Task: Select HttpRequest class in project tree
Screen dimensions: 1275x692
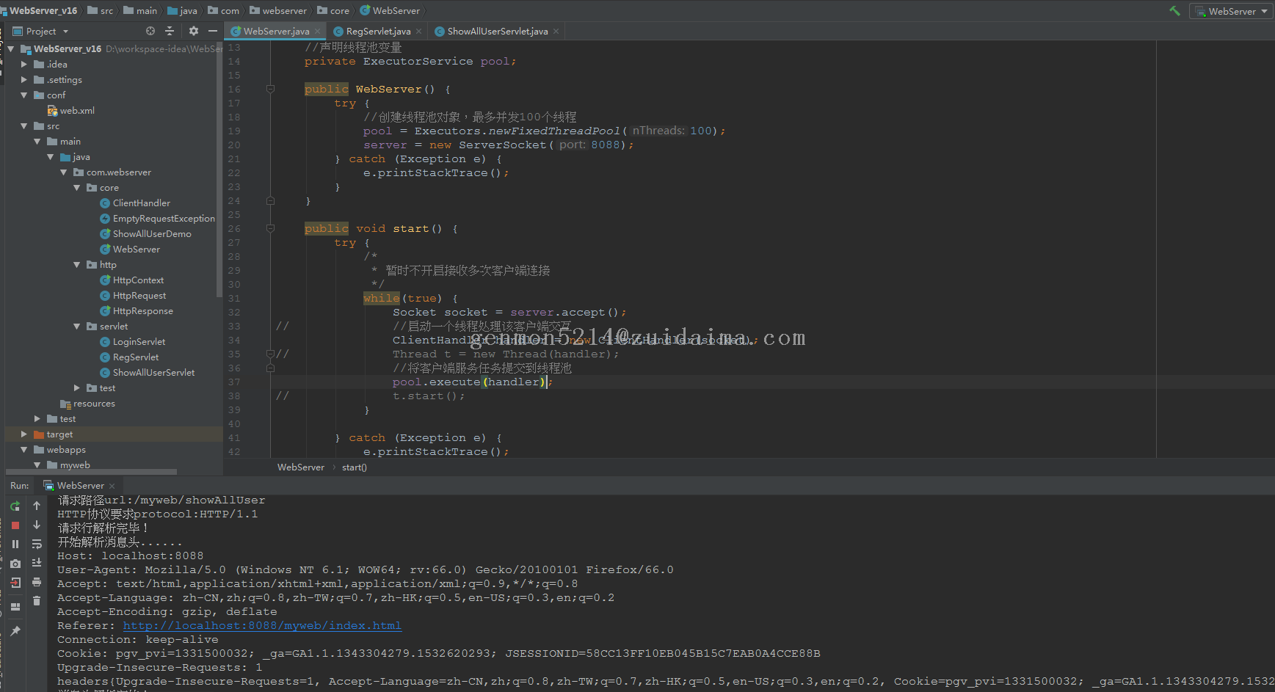Action: coord(133,296)
